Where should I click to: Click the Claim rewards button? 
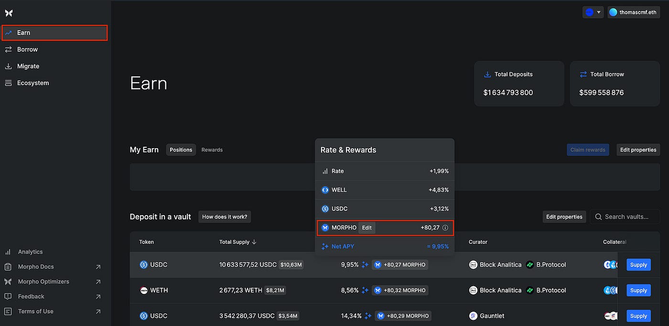[x=588, y=150]
